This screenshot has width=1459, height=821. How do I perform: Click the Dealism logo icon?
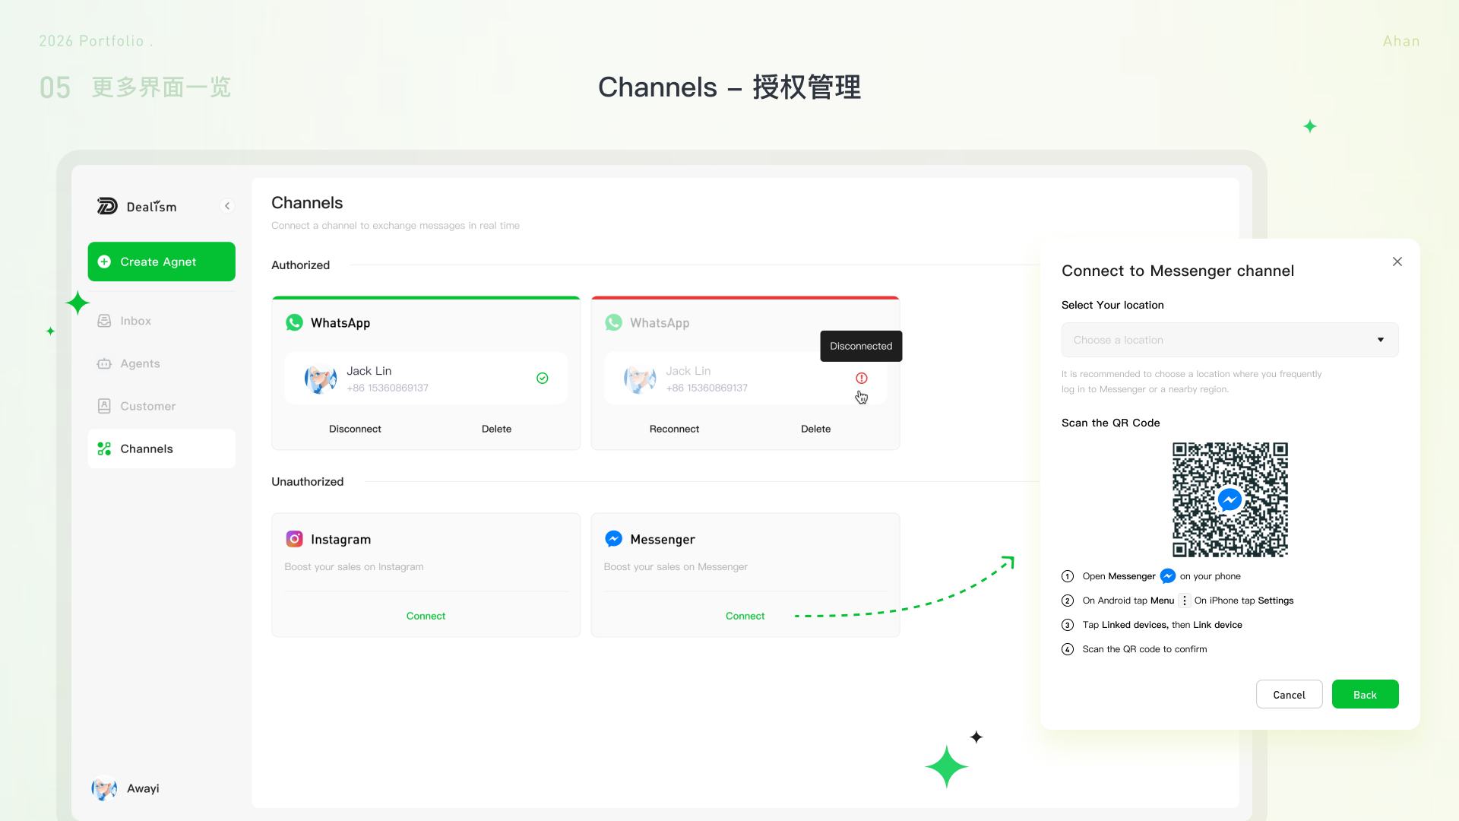coord(107,206)
